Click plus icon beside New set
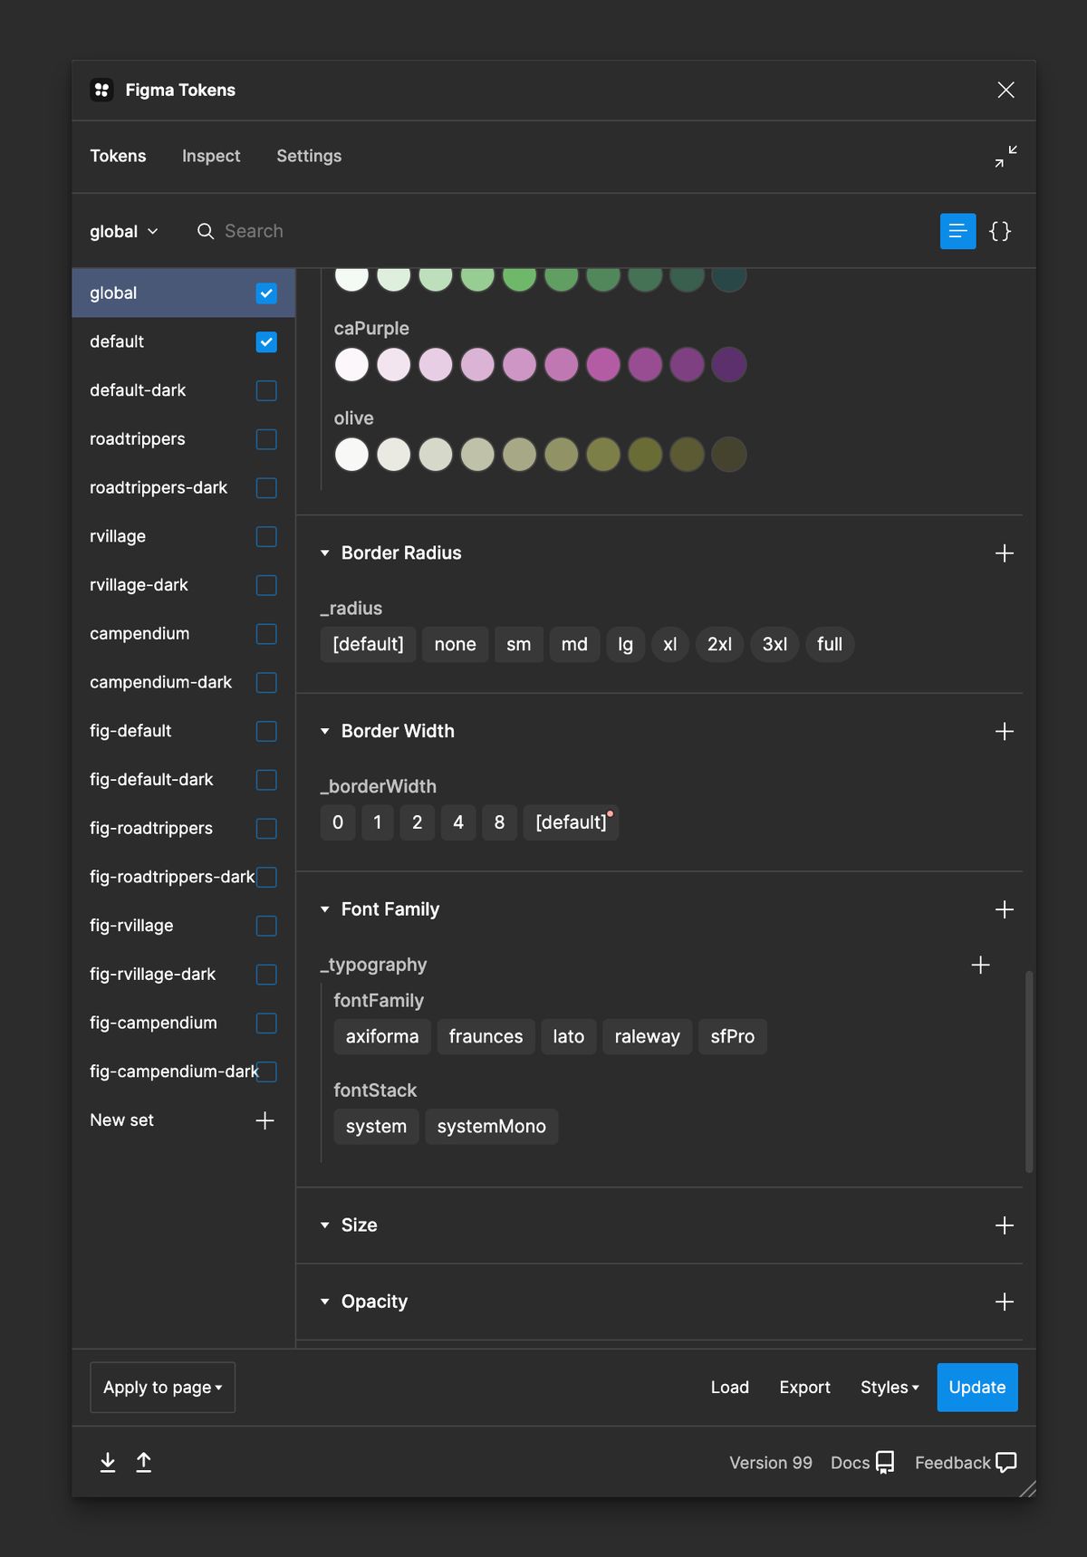Viewport: 1087px width, 1557px height. [x=265, y=1120]
